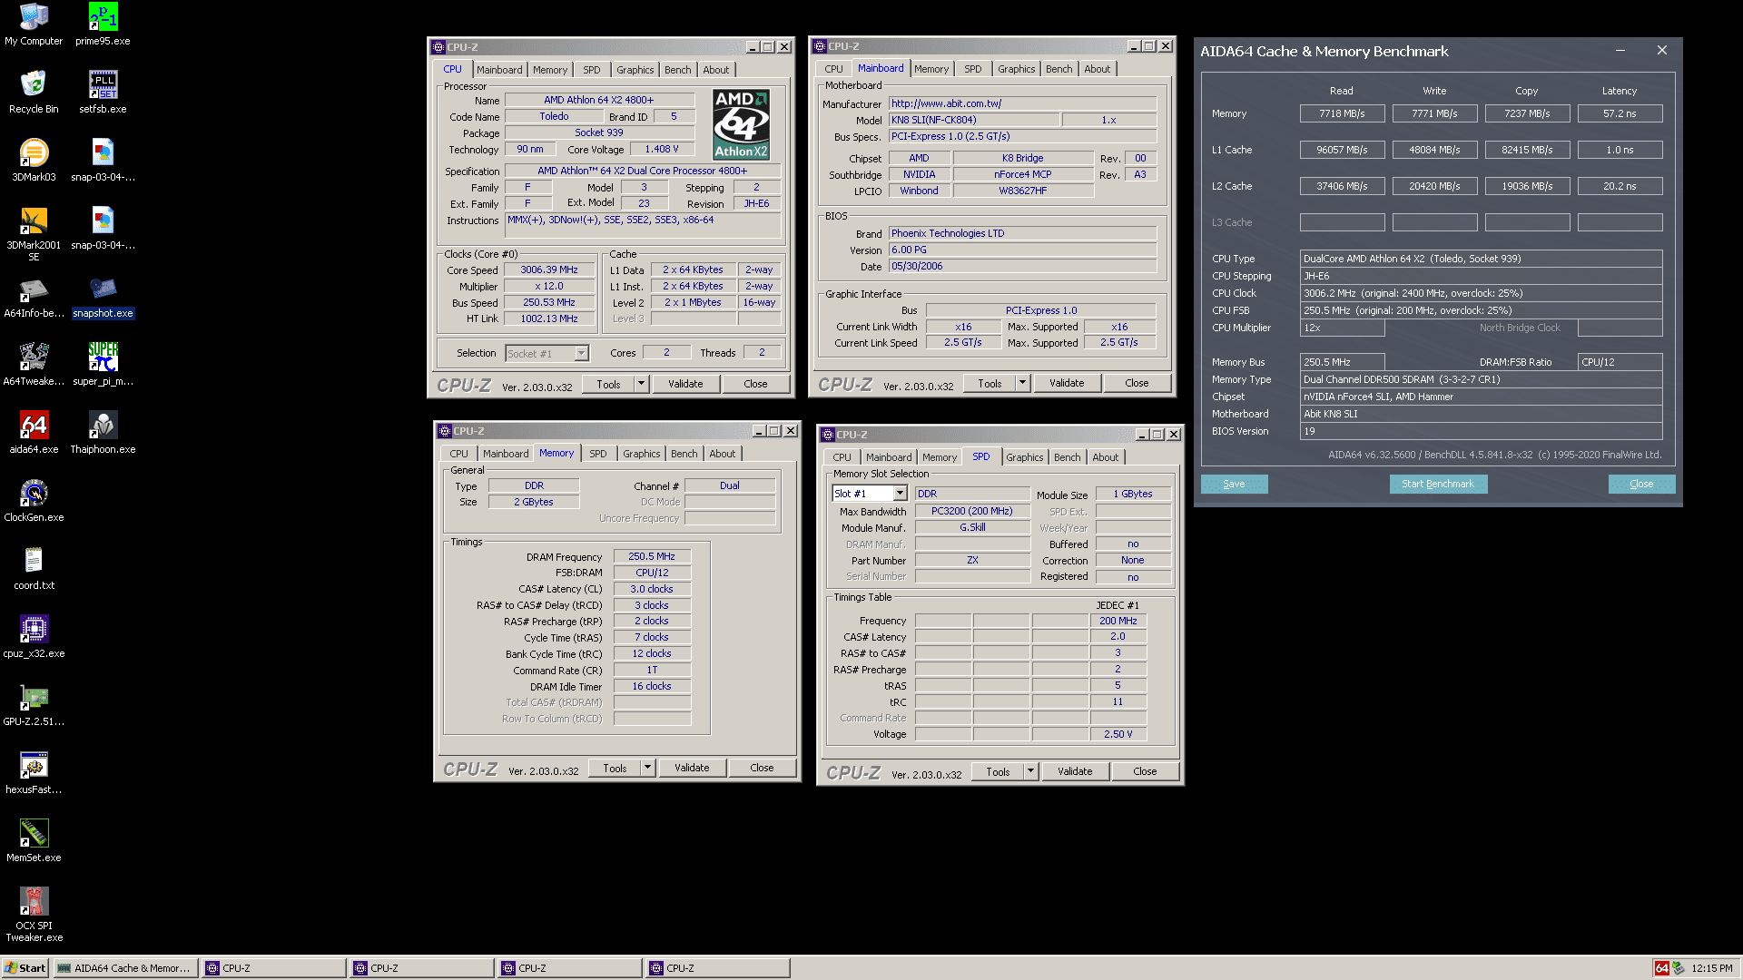Launch setfsb.exe desktop icon
The height and width of the screenshot is (980, 1743).
click(103, 93)
